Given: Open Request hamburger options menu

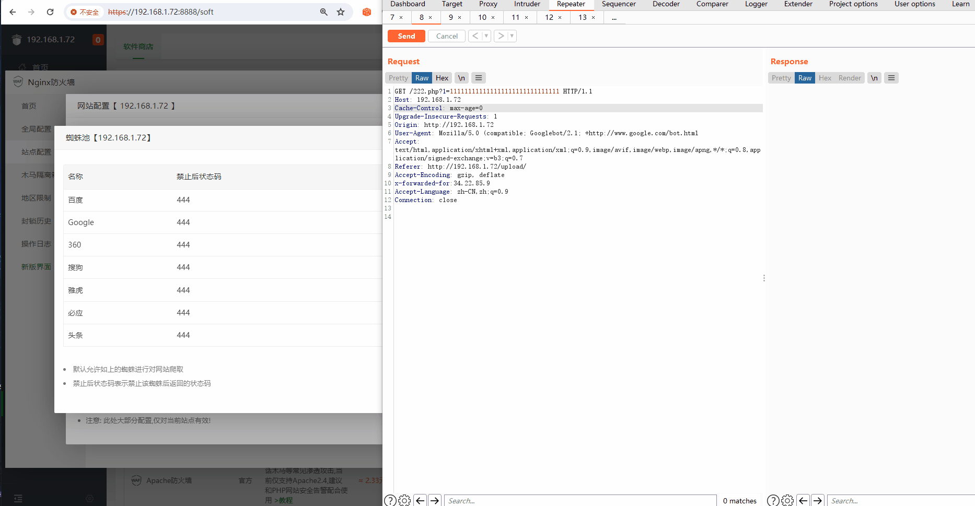Looking at the screenshot, I should pos(479,78).
